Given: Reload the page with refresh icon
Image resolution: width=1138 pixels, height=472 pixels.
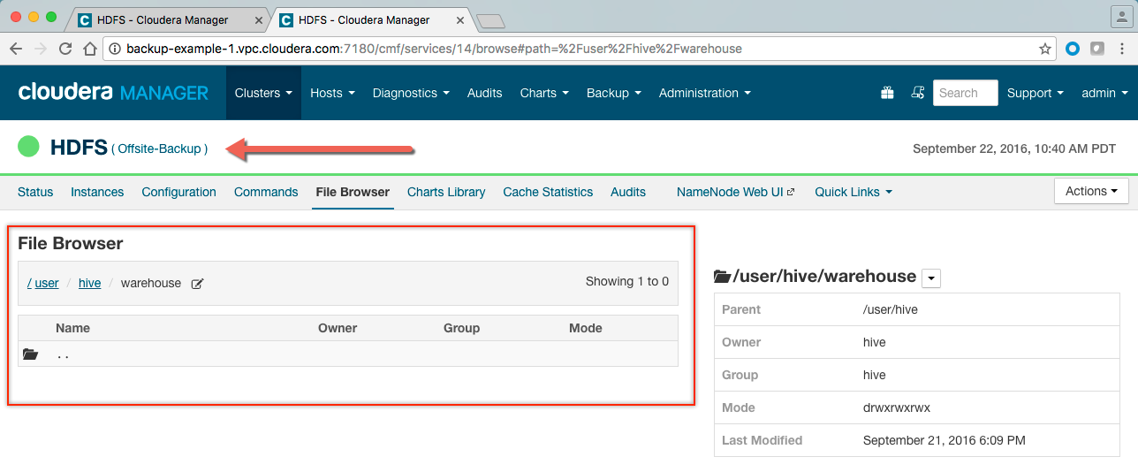Looking at the screenshot, I should [65, 49].
